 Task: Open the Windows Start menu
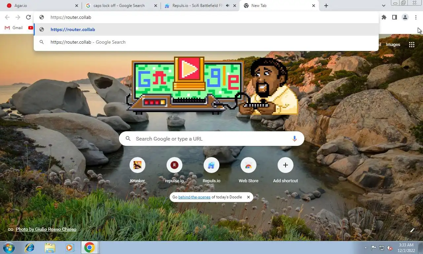[x=9, y=247]
